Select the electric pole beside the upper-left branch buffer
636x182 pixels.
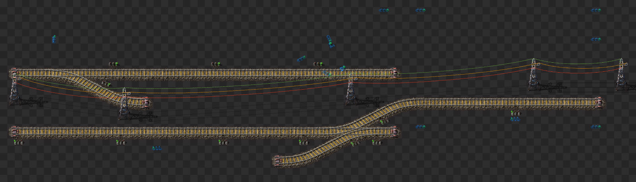(124, 104)
